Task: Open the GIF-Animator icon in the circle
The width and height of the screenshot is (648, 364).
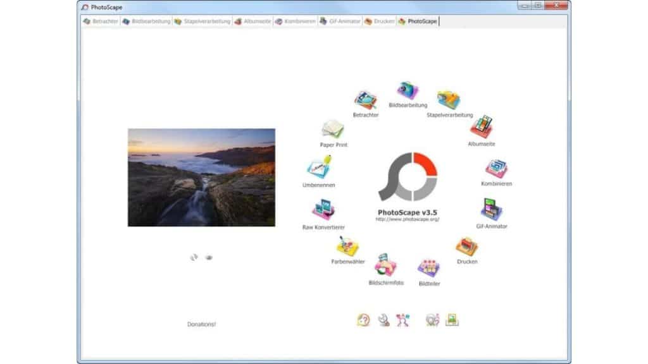Action: coord(491,210)
